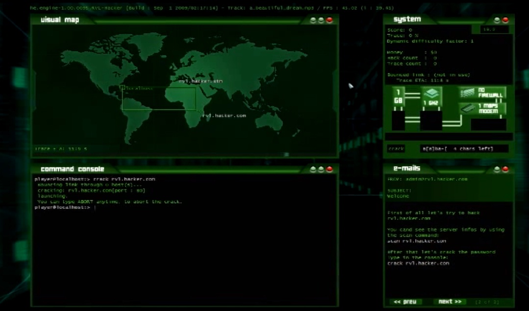Click the 'Score: 0' line in system

tap(400, 30)
